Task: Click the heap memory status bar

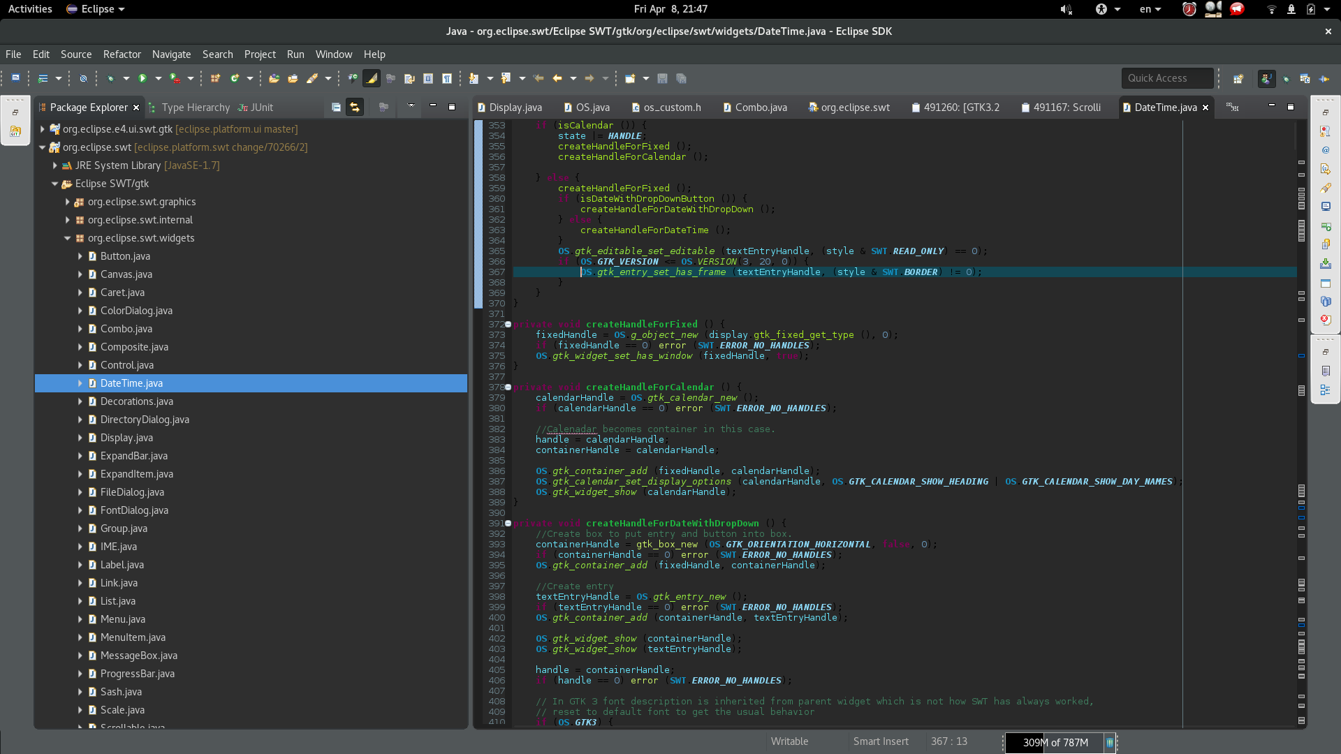Action: [1055, 743]
